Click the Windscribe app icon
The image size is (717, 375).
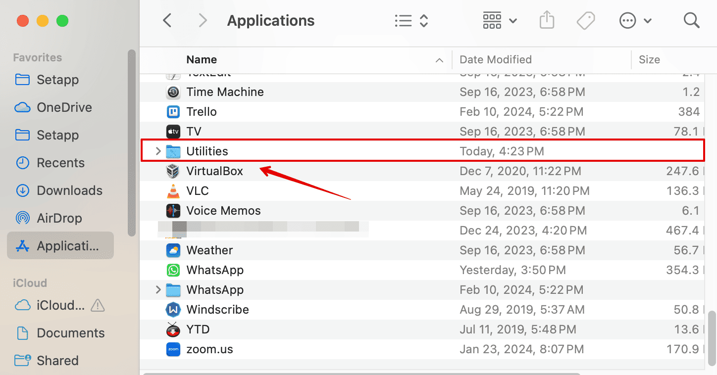pyautogui.click(x=173, y=310)
